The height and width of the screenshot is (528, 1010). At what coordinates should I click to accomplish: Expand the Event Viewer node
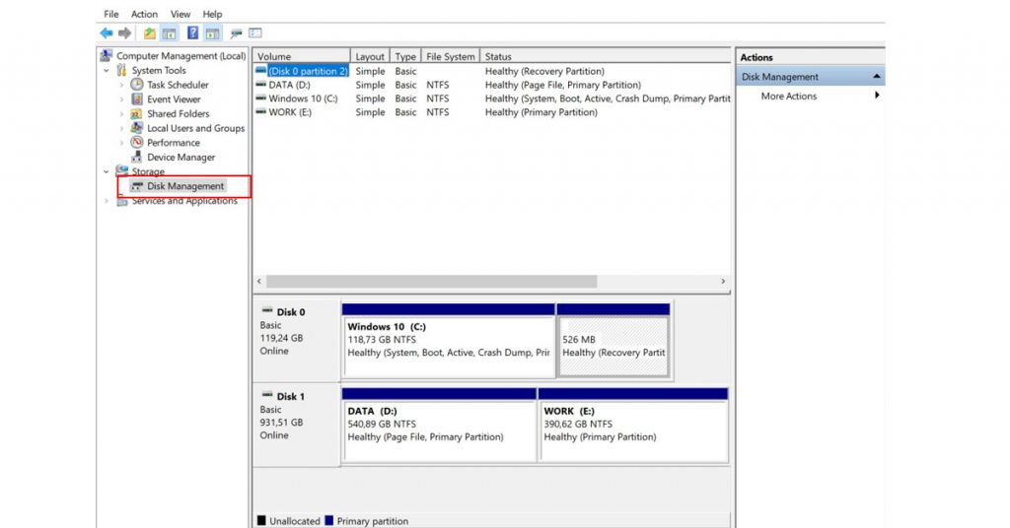click(x=121, y=99)
